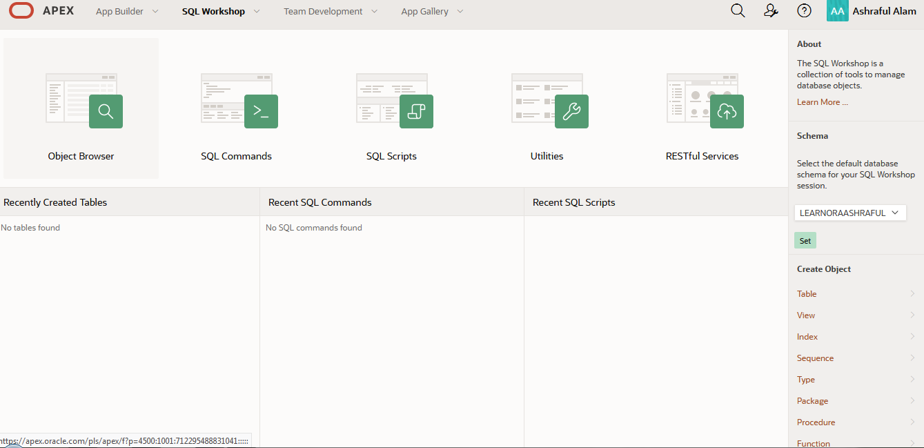This screenshot has width=924, height=448.
Task: Open the Administration user-wrench icon
Action: coord(771,11)
